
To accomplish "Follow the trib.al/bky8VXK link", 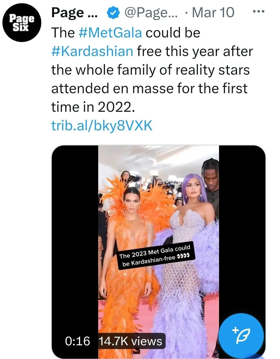I will (x=102, y=126).
